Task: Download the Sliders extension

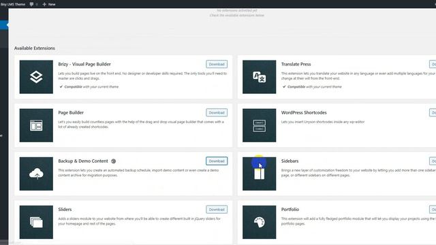Action: (x=217, y=210)
